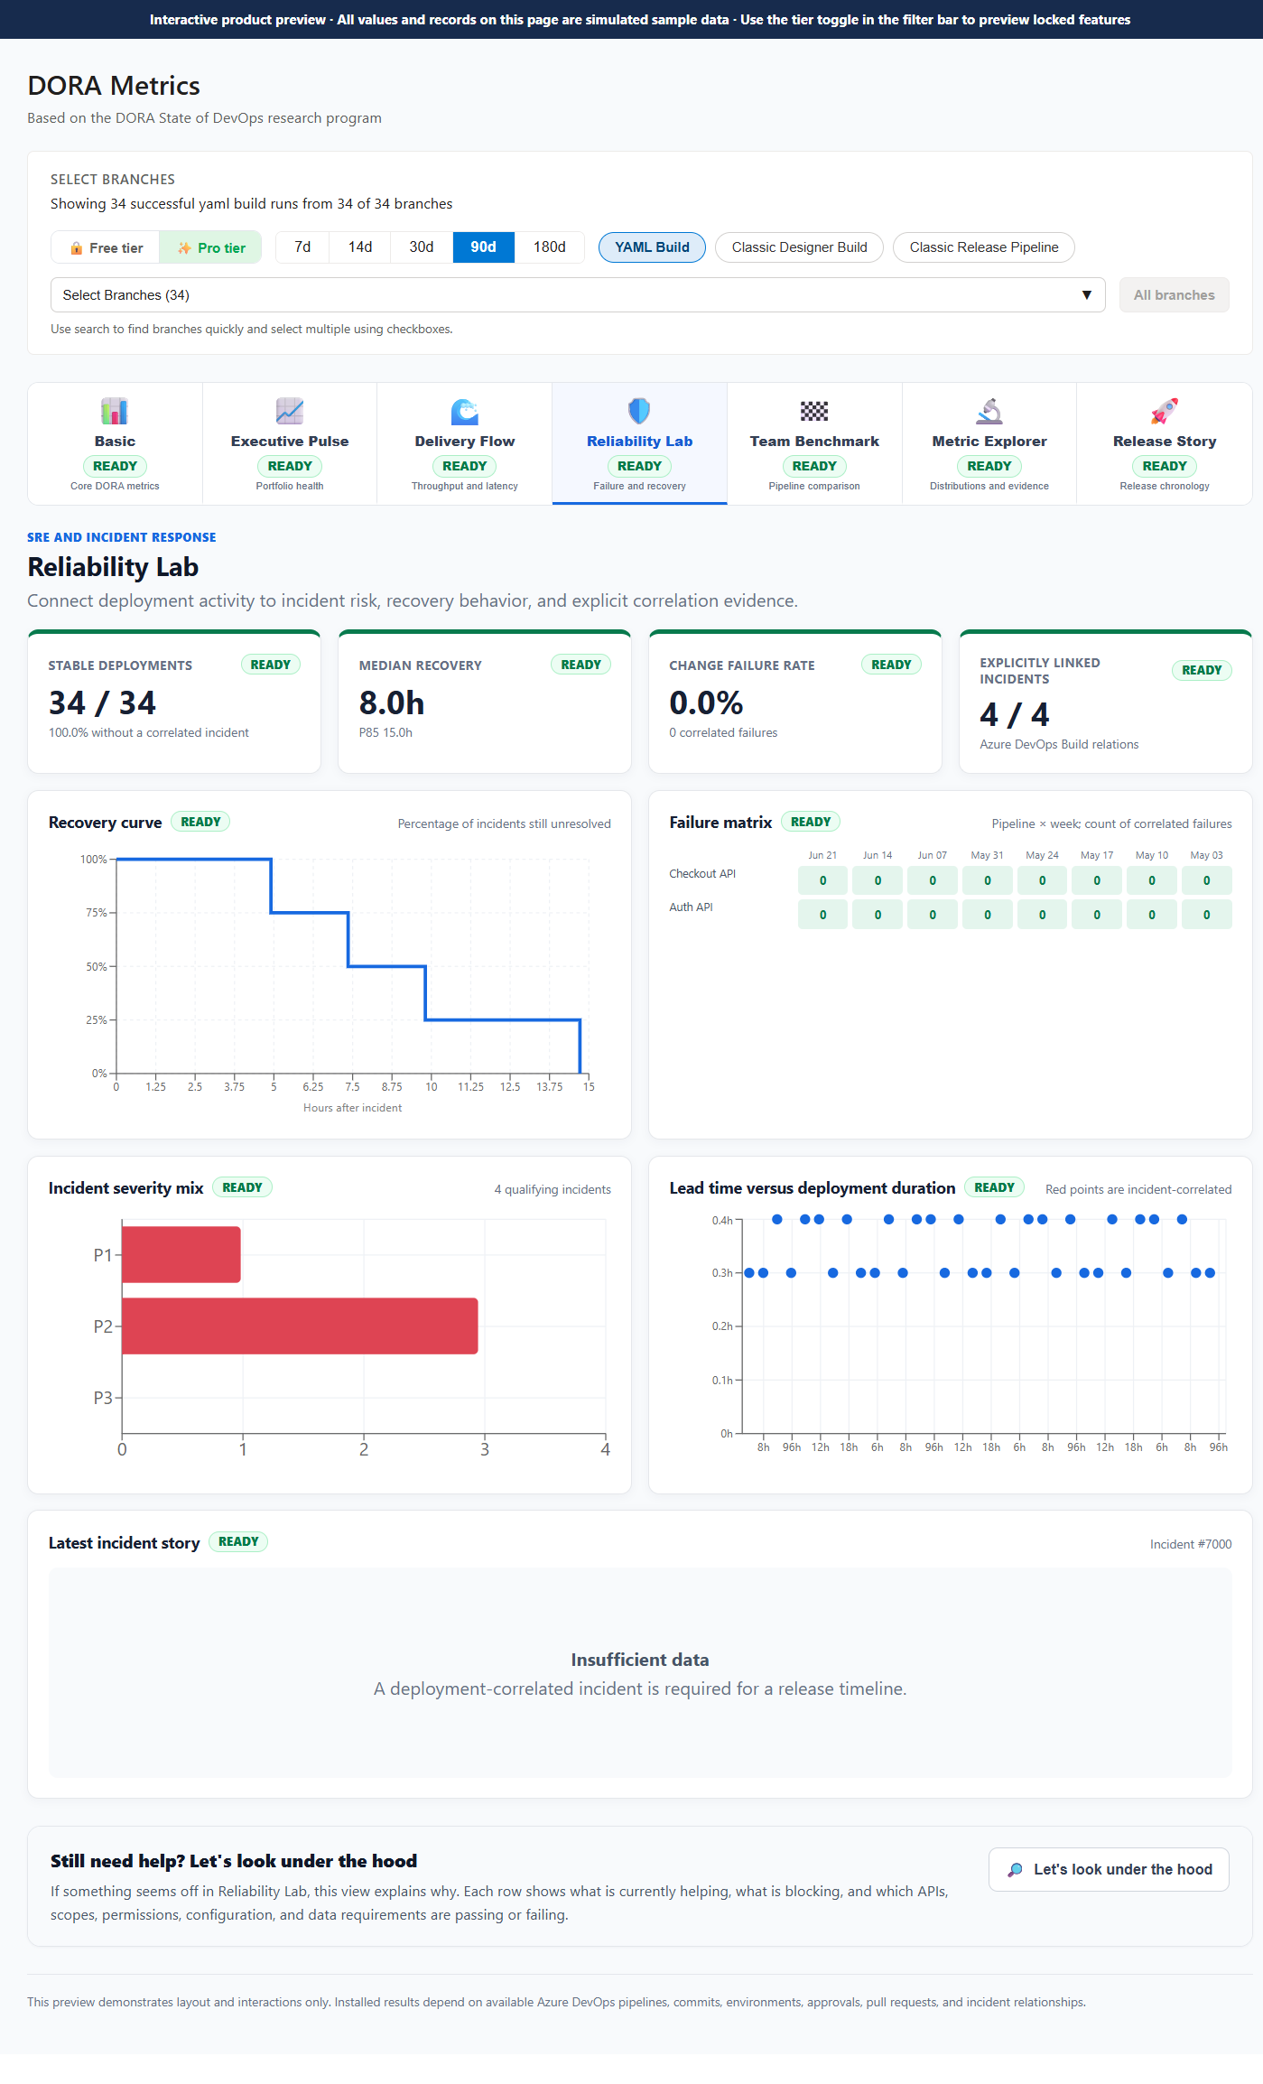The width and height of the screenshot is (1263, 2084).
Task: Click the Metric Explorer microscope icon
Action: (989, 411)
